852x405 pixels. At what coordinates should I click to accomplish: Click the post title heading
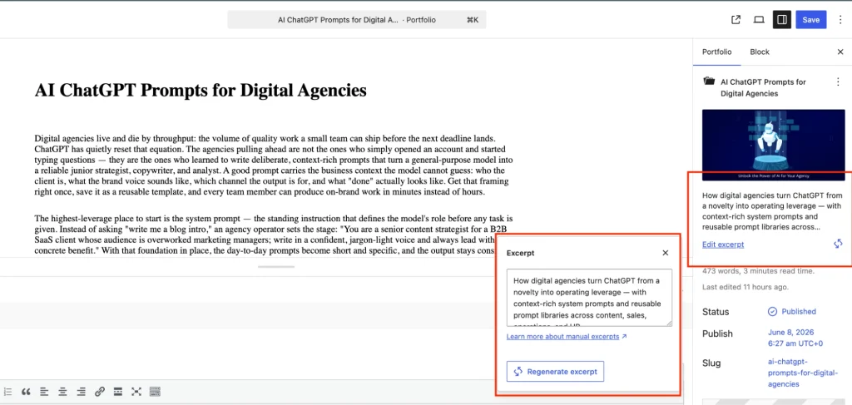[x=201, y=90]
